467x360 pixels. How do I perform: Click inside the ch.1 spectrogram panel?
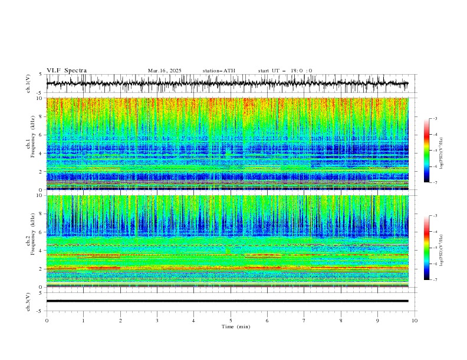(227, 144)
